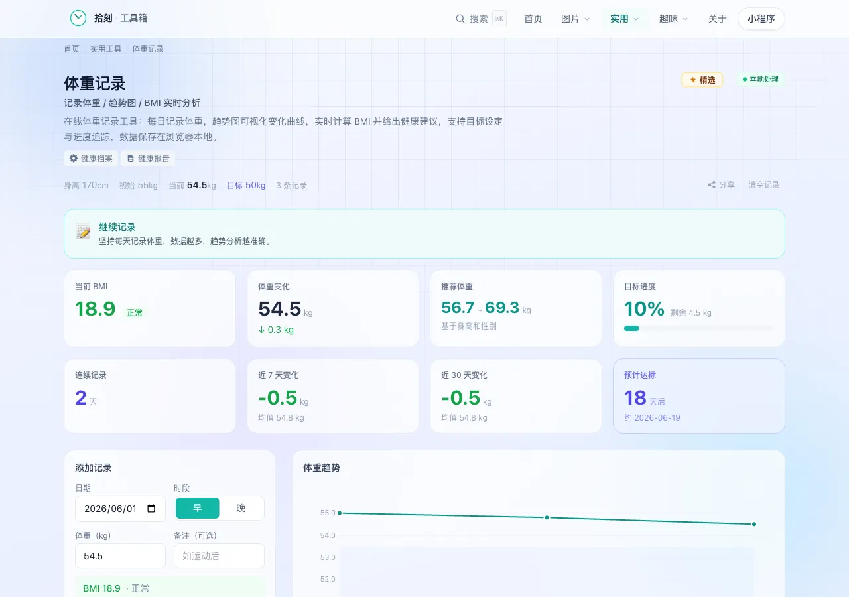Click the 首页 breadcrumb link
Screen dimensions: 849x597
pyautogui.click(x=72, y=49)
